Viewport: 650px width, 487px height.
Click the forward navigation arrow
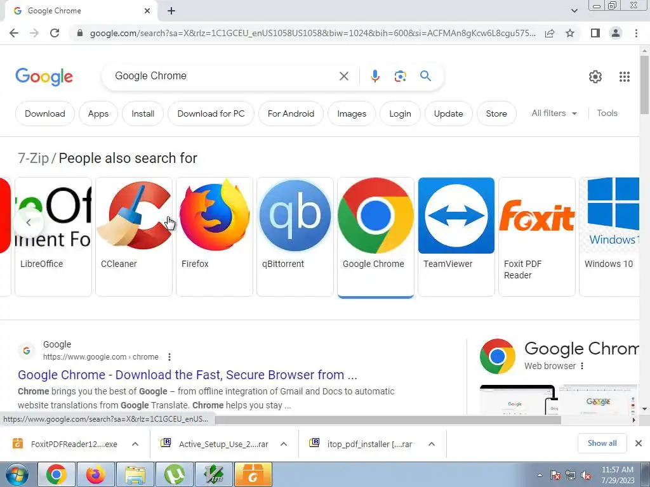click(x=34, y=33)
